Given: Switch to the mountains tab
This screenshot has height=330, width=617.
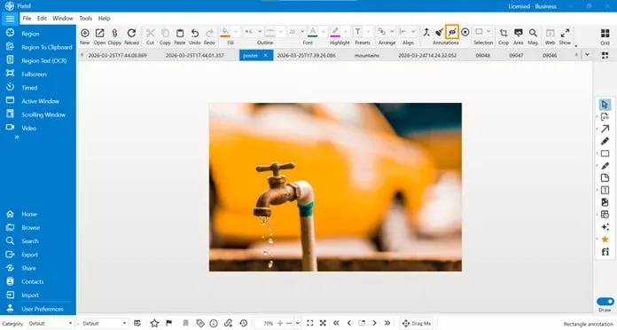Looking at the screenshot, I should pyautogui.click(x=367, y=56).
